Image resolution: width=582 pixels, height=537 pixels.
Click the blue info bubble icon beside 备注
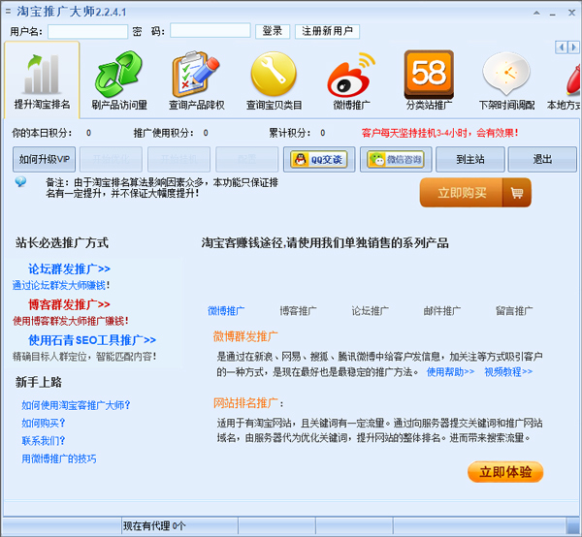[20, 181]
